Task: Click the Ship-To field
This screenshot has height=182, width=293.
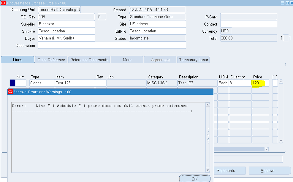Action: pos(66,31)
